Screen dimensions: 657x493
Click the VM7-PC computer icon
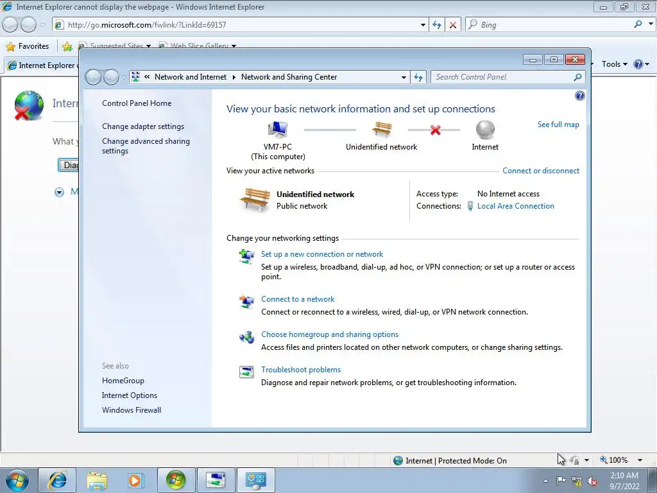(x=277, y=129)
